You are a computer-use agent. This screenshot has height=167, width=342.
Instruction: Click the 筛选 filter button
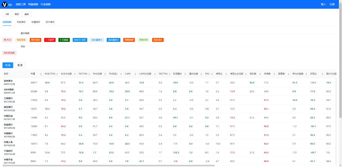8,65
